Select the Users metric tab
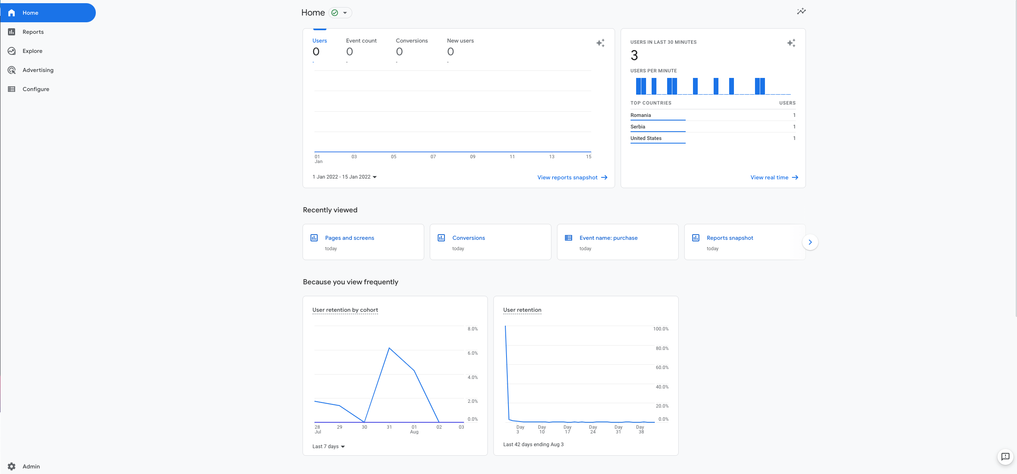Screen dimensions: 1017x474 320,51
